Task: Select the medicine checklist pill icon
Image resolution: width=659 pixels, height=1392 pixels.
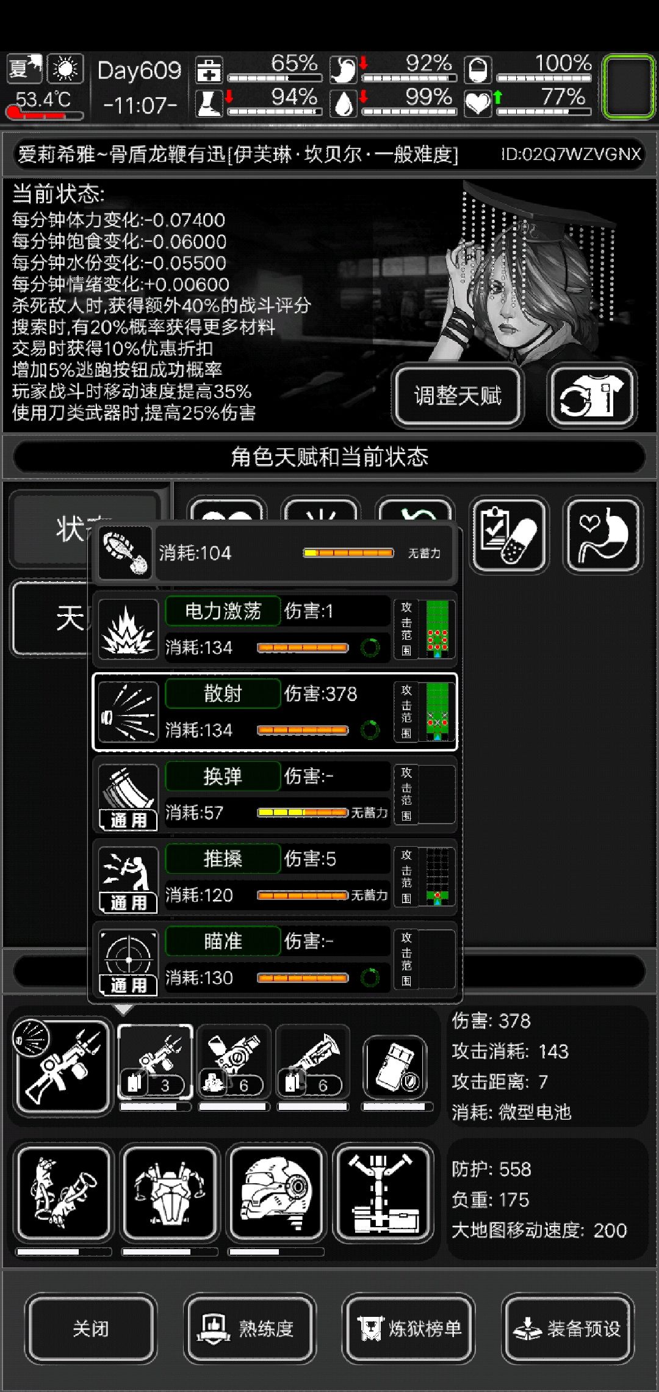Action: point(510,535)
